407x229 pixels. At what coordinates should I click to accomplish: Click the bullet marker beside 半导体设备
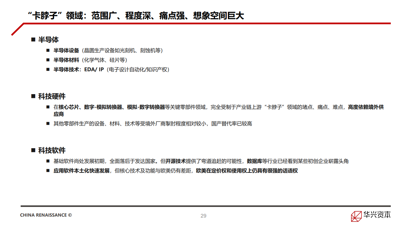[x=48, y=50]
